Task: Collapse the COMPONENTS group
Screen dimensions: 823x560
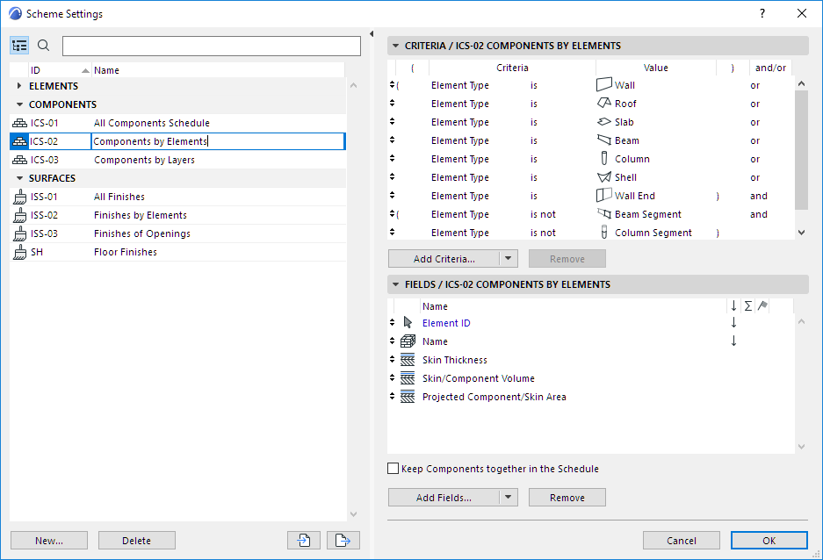Action: click(x=19, y=104)
